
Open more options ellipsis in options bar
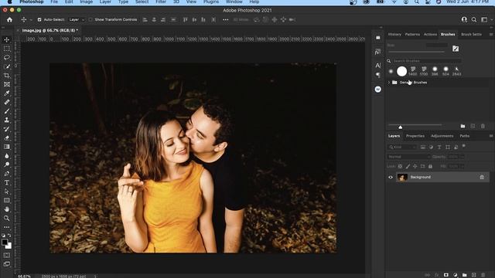pyautogui.click(x=225, y=19)
